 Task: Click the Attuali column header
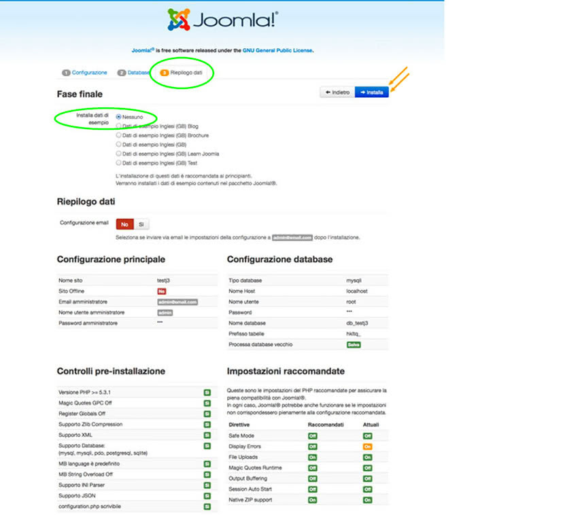coord(371,425)
